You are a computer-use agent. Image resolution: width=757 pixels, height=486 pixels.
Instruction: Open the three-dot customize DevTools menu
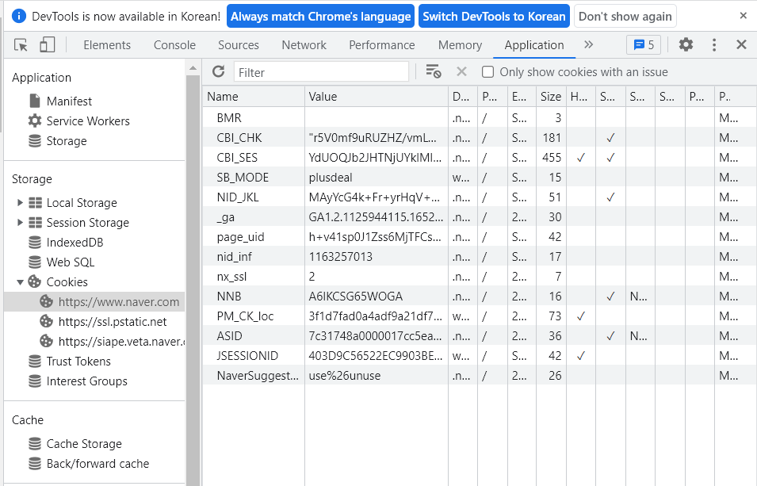714,45
